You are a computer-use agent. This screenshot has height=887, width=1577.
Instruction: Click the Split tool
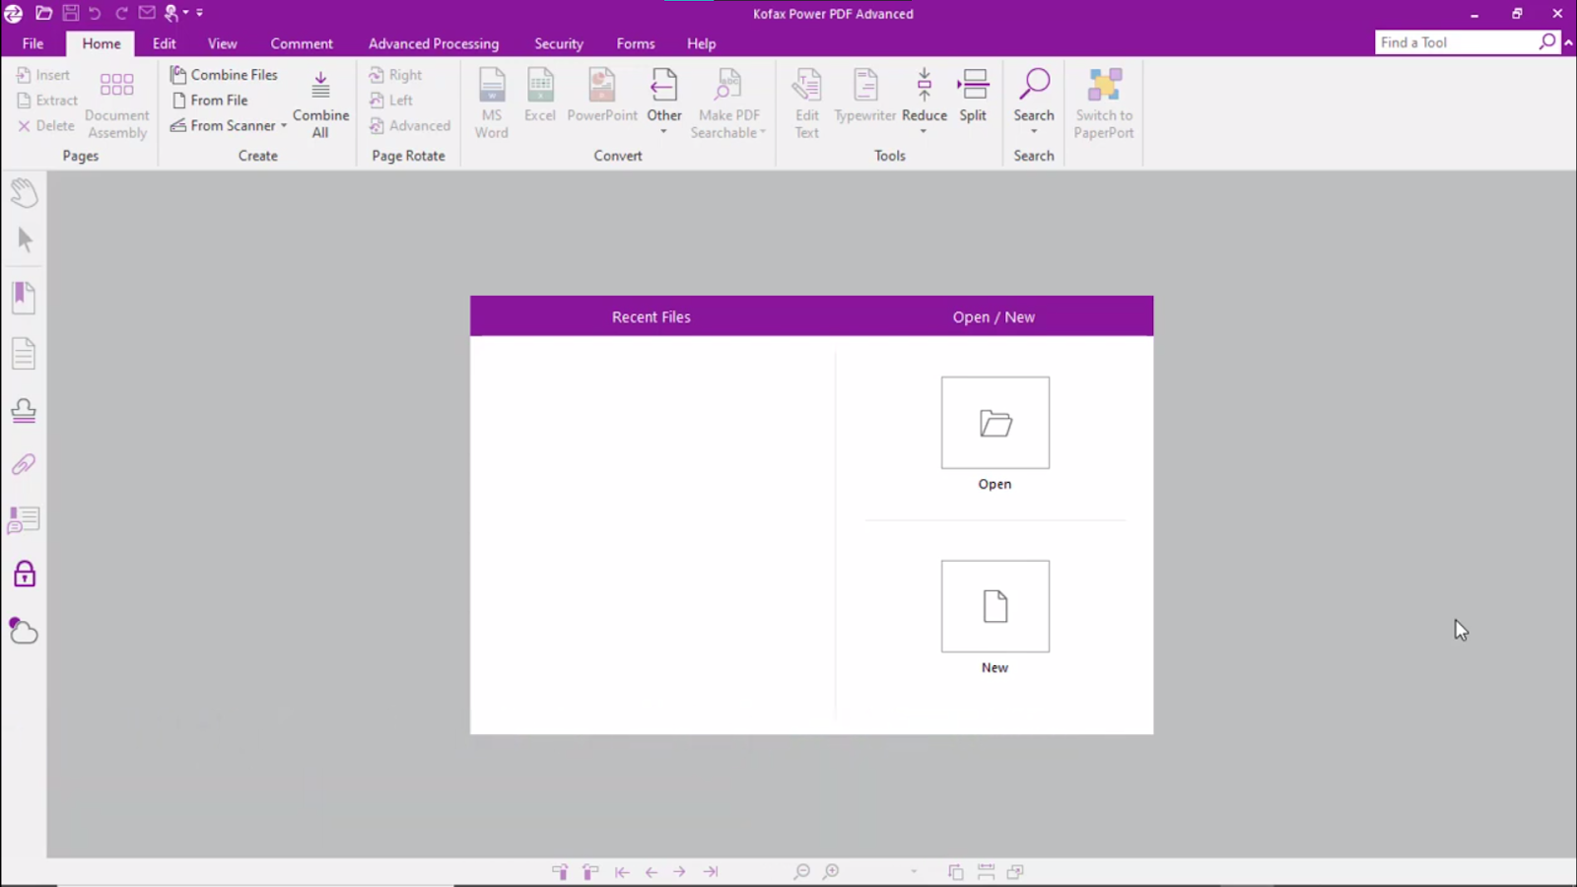973,96
